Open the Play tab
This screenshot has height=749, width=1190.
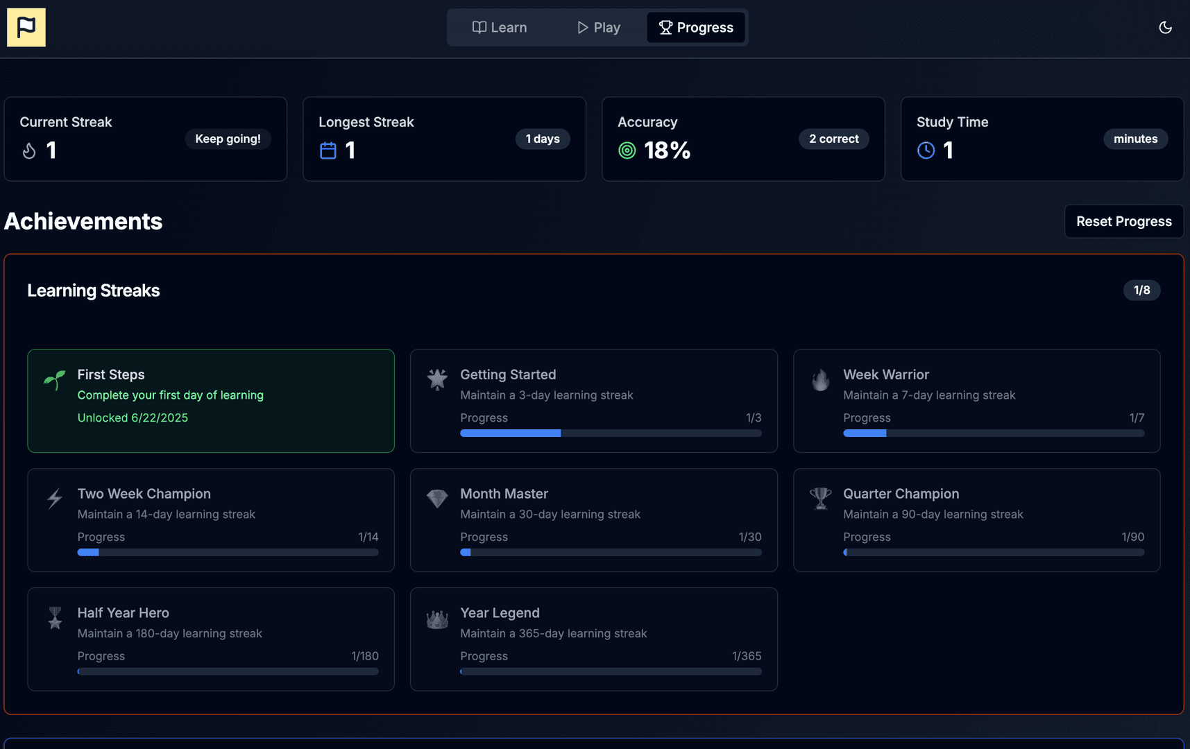598,28
